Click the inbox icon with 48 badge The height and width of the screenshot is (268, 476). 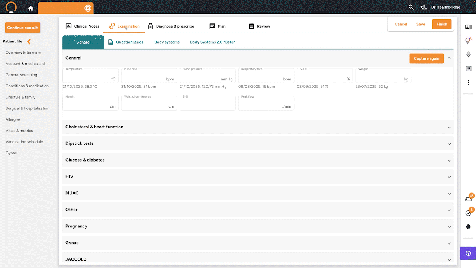tap(469, 199)
